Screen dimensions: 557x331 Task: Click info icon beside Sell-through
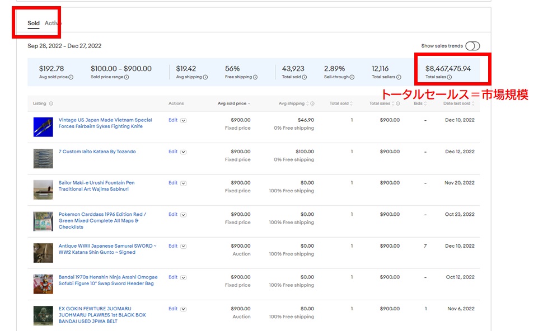pos(353,77)
